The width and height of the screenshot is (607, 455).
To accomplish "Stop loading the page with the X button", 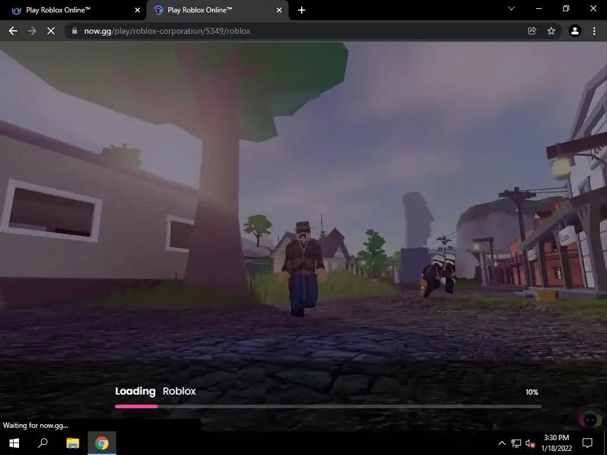I will [x=51, y=31].
